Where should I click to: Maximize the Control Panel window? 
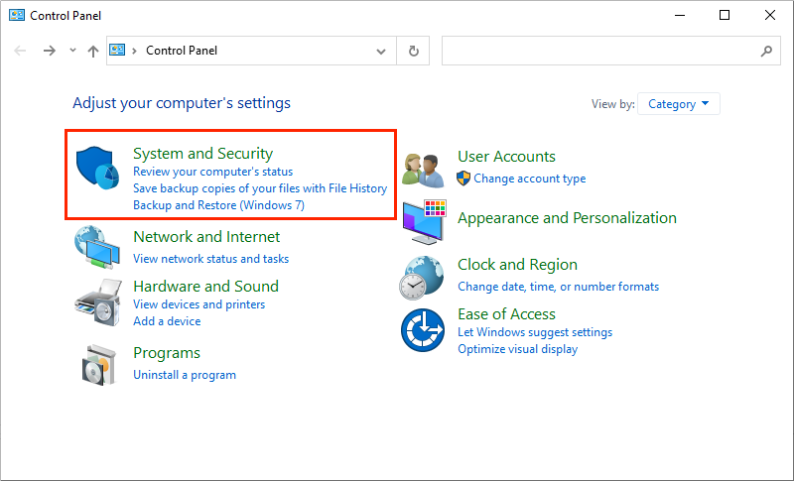click(725, 15)
